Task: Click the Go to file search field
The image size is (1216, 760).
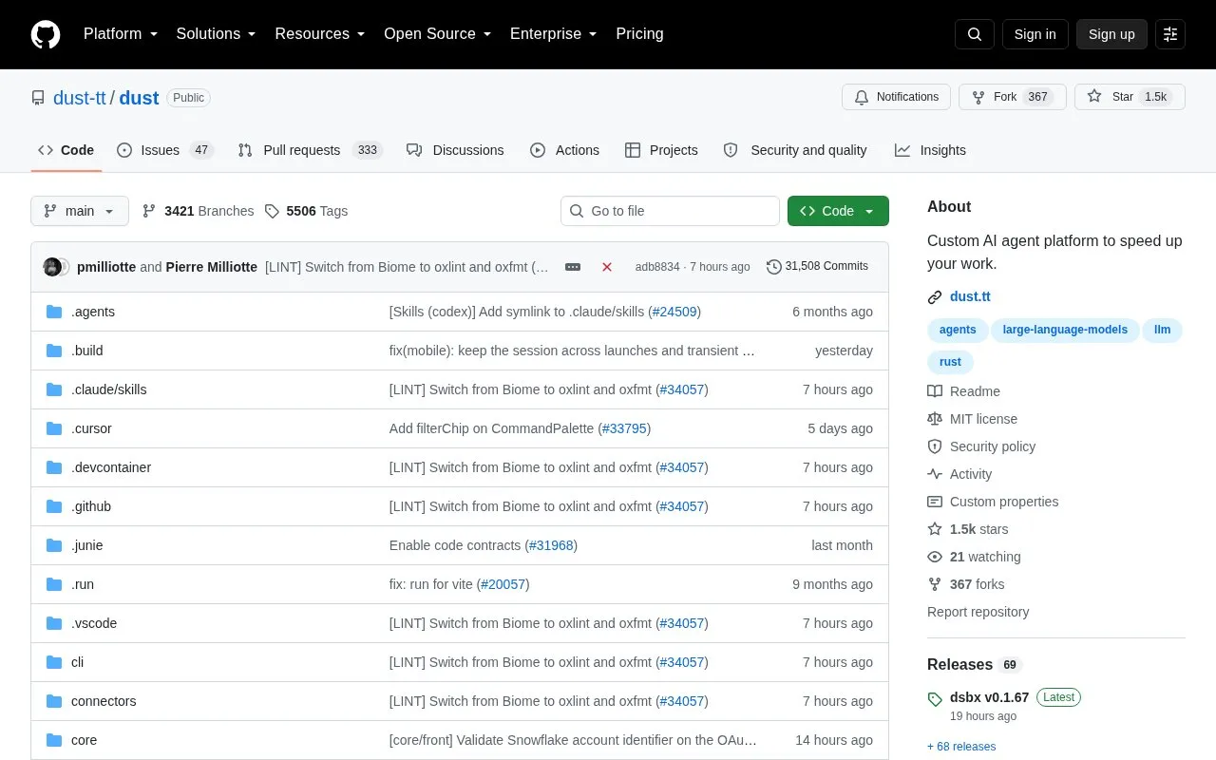Action: point(670,211)
